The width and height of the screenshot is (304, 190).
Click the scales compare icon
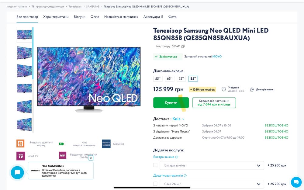point(252,89)
